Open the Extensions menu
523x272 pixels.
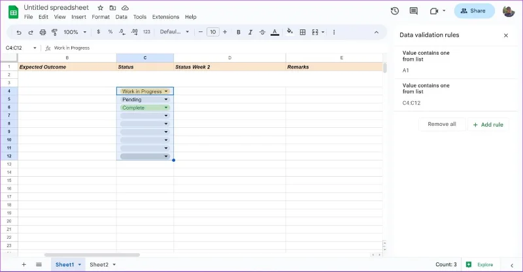click(x=166, y=17)
